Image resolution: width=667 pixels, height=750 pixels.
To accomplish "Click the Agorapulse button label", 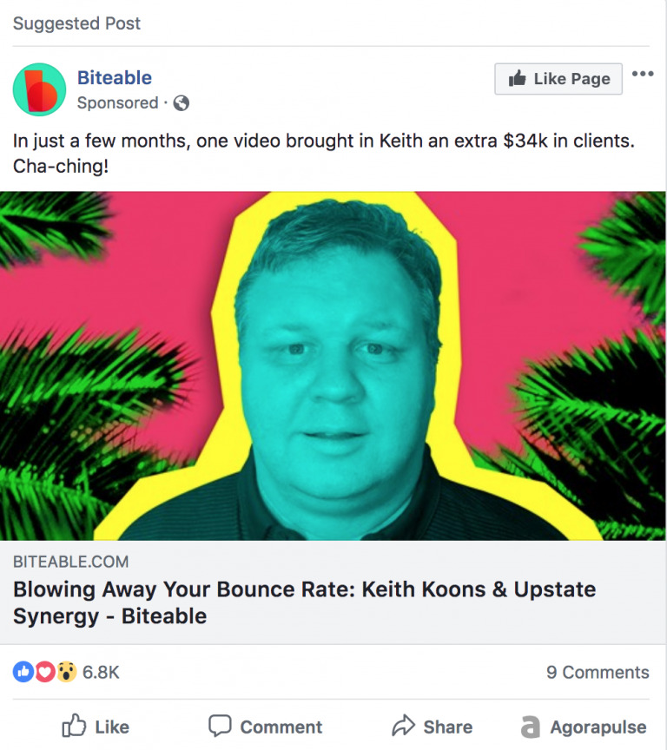I will click(x=598, y=727).
